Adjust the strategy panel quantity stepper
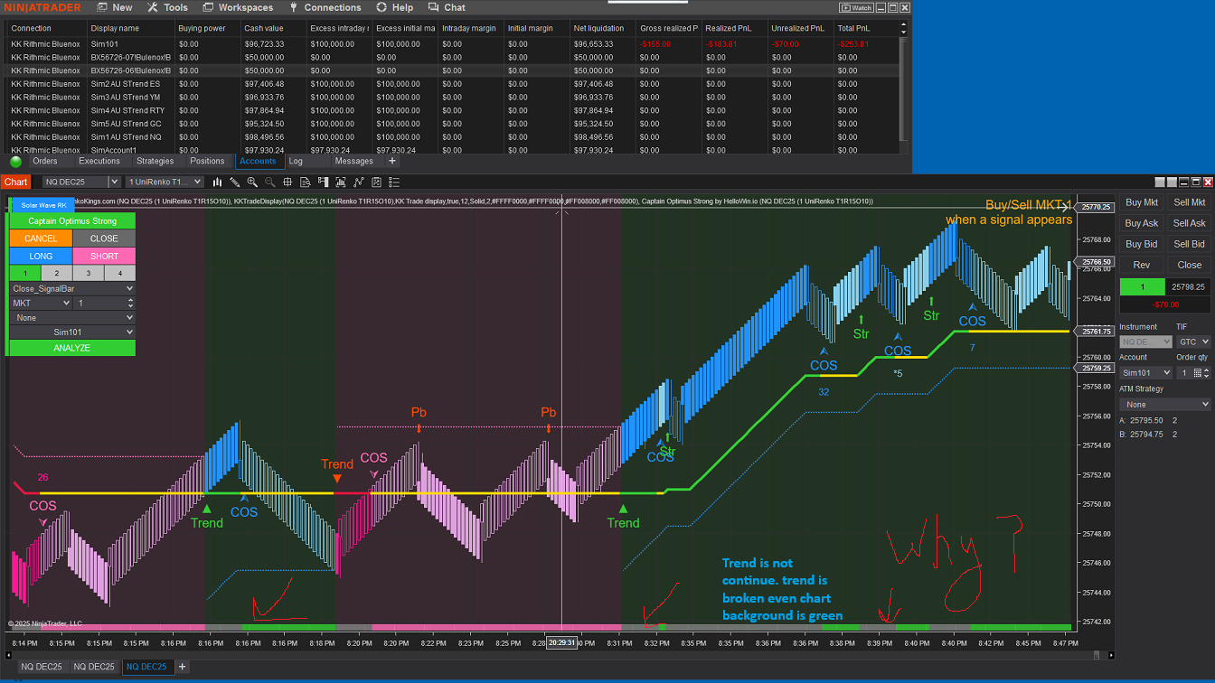Screen dimensions: 1215x683 tap(129, 304)
